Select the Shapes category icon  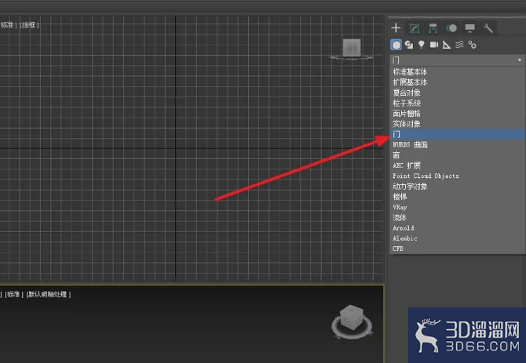[x=408, y=45]
